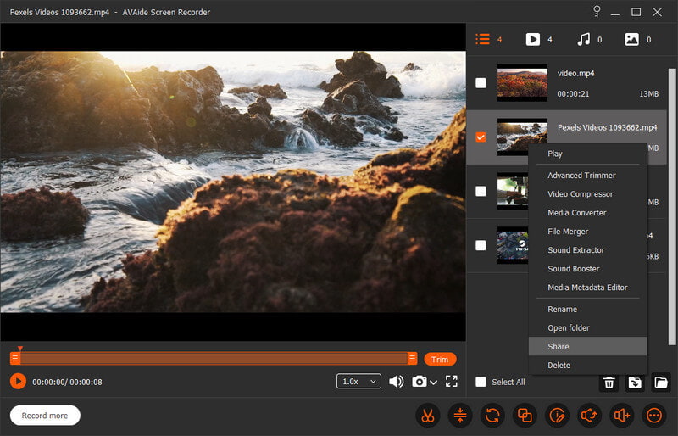Choose Open folder in context menu

[587, 327]
